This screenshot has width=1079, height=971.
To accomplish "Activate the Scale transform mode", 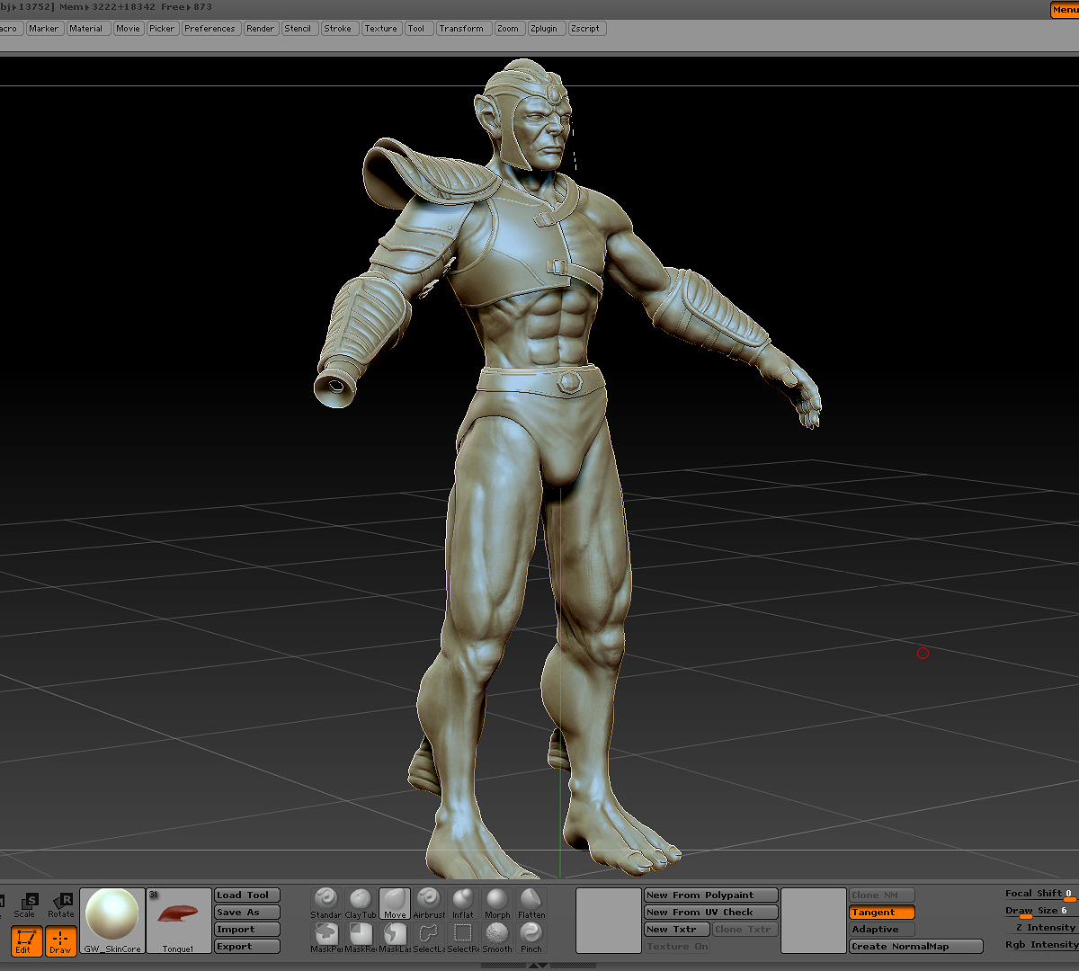I will coord(25,905).
